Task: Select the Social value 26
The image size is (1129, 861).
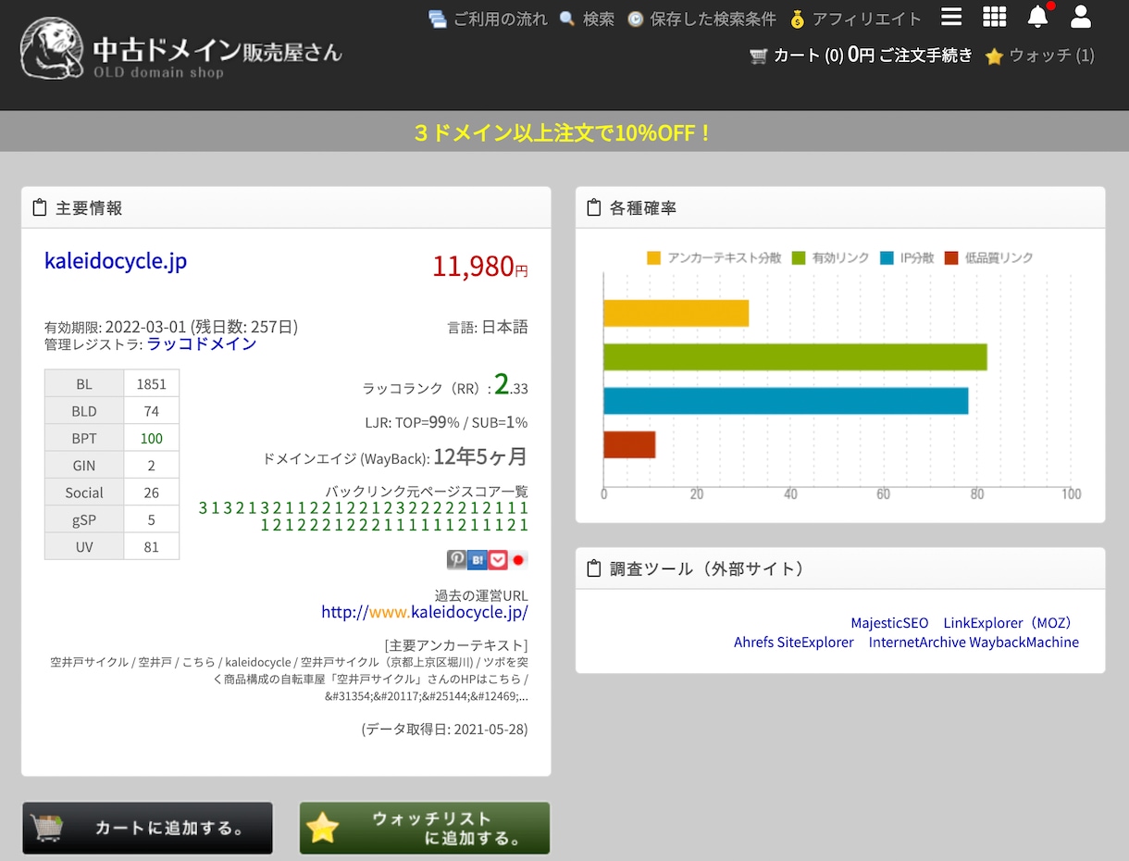Action: point(152,493)
